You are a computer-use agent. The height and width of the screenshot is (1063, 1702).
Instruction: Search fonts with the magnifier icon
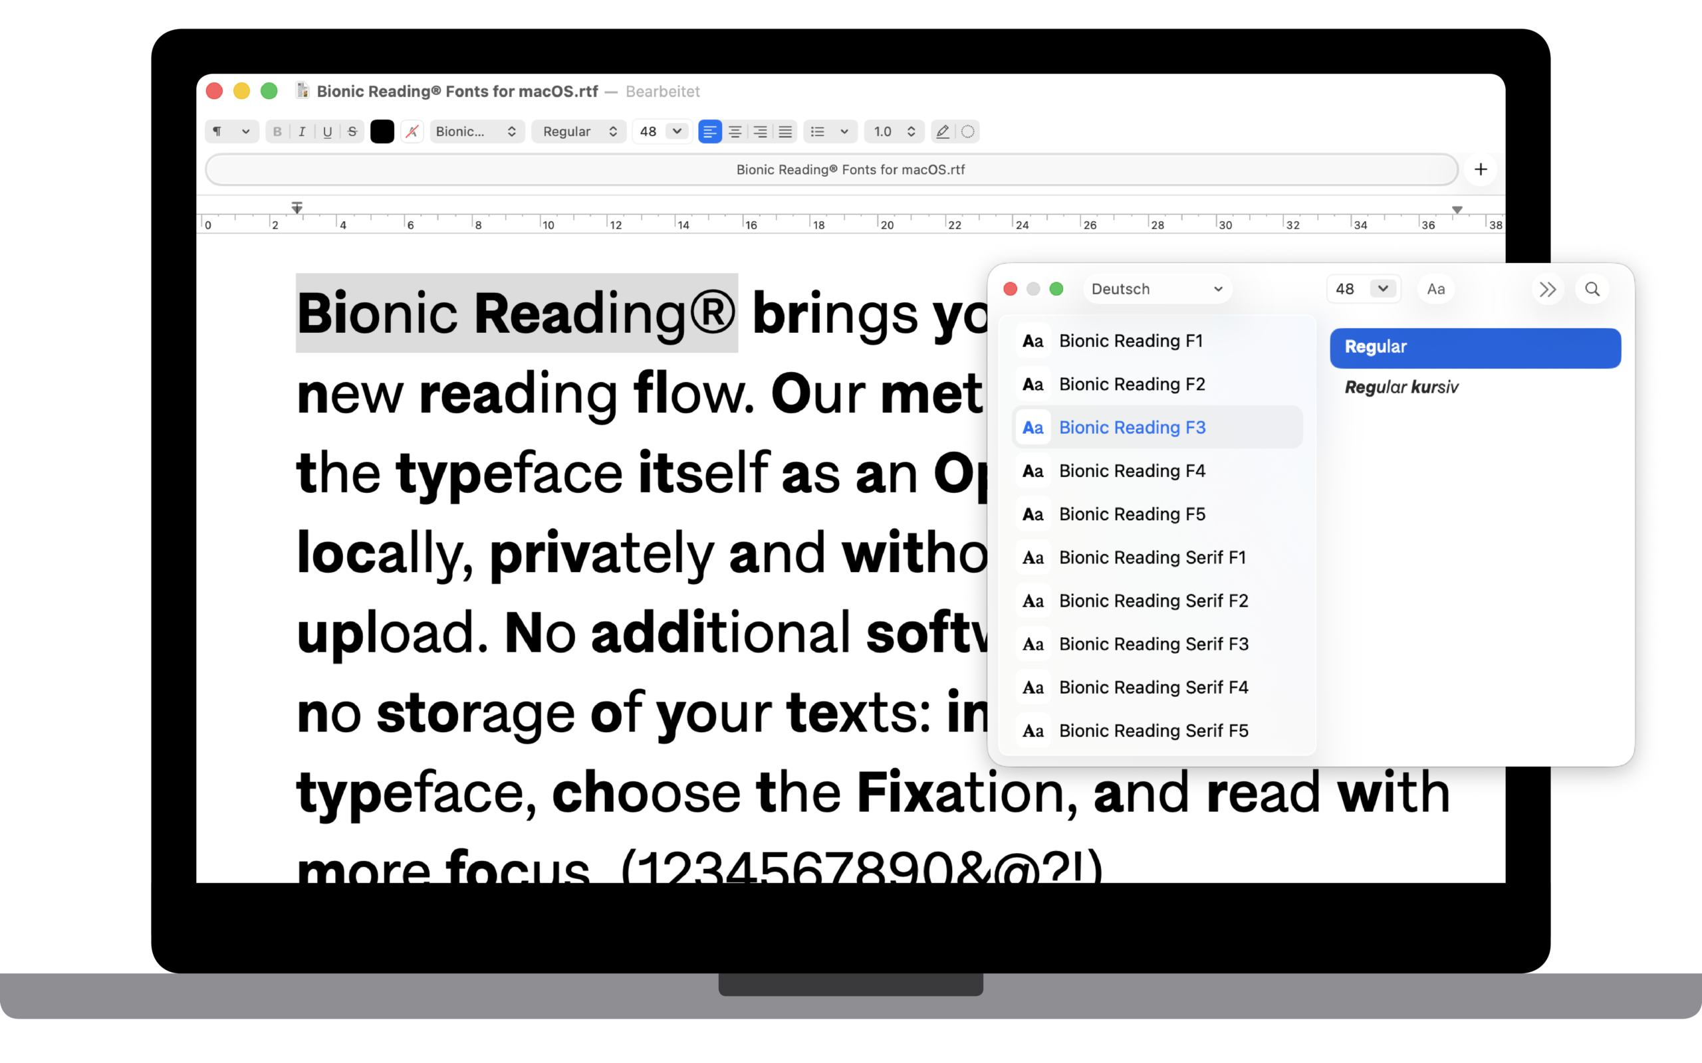[1592, 289]
